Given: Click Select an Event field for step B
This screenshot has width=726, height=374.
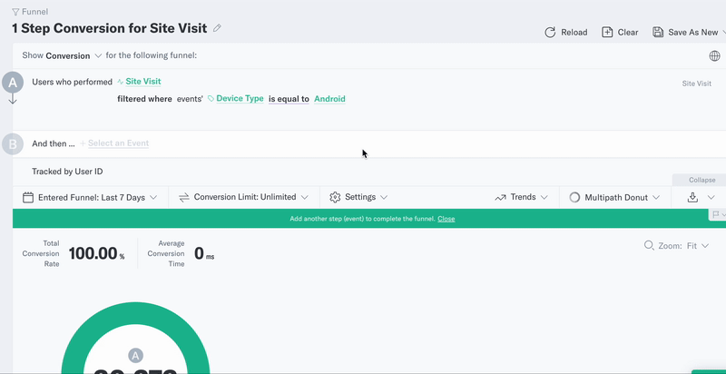Looking at the screenshot, I should [x=118, y=143].
